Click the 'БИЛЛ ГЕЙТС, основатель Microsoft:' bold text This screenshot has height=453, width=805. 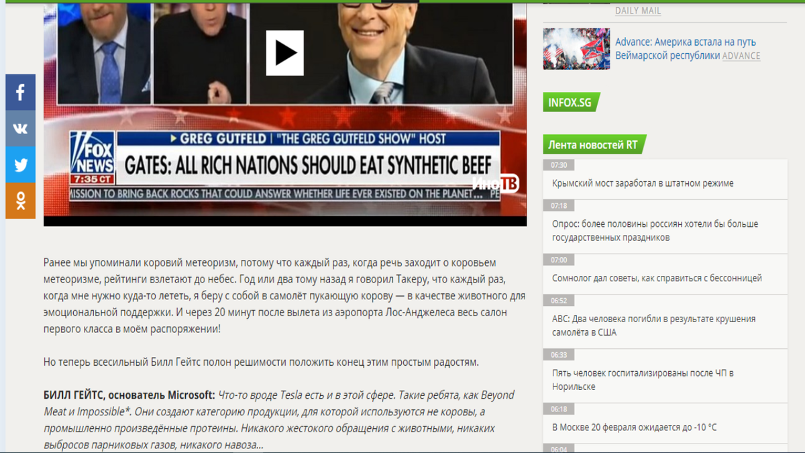[x=129, y=395]
